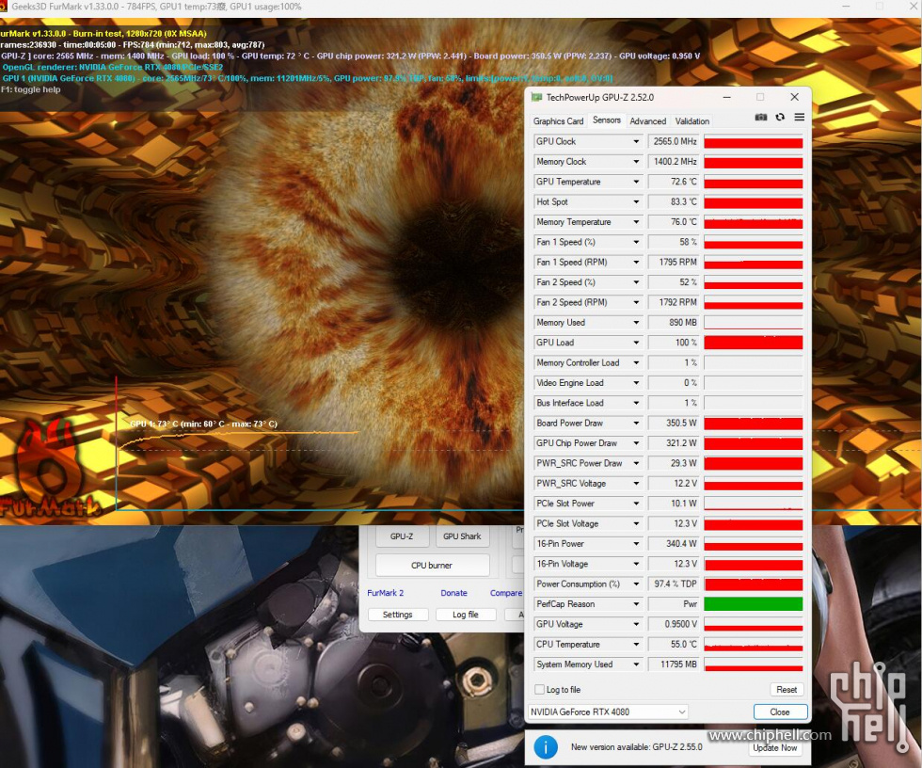This screenshot has height=768, width=922.
Task: Click the FurMark window title bar icon
Action: point(3,7)
